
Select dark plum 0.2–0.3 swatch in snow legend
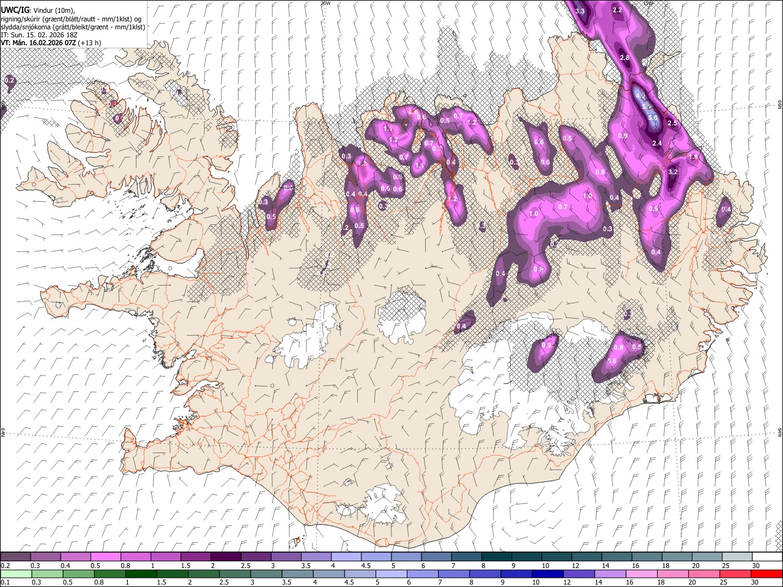coord(15,557)
